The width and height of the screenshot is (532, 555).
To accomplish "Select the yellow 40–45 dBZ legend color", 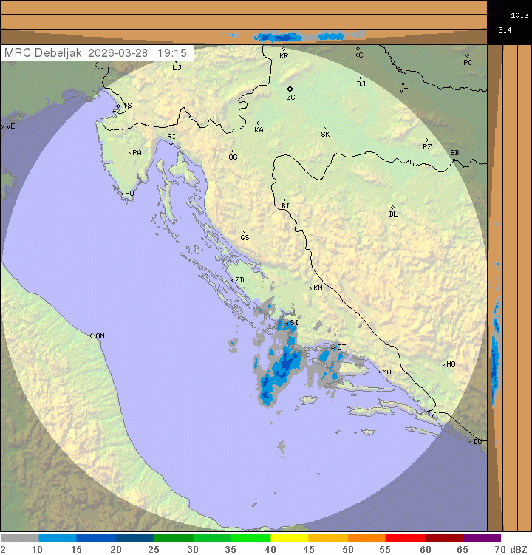I will (289, 538).
